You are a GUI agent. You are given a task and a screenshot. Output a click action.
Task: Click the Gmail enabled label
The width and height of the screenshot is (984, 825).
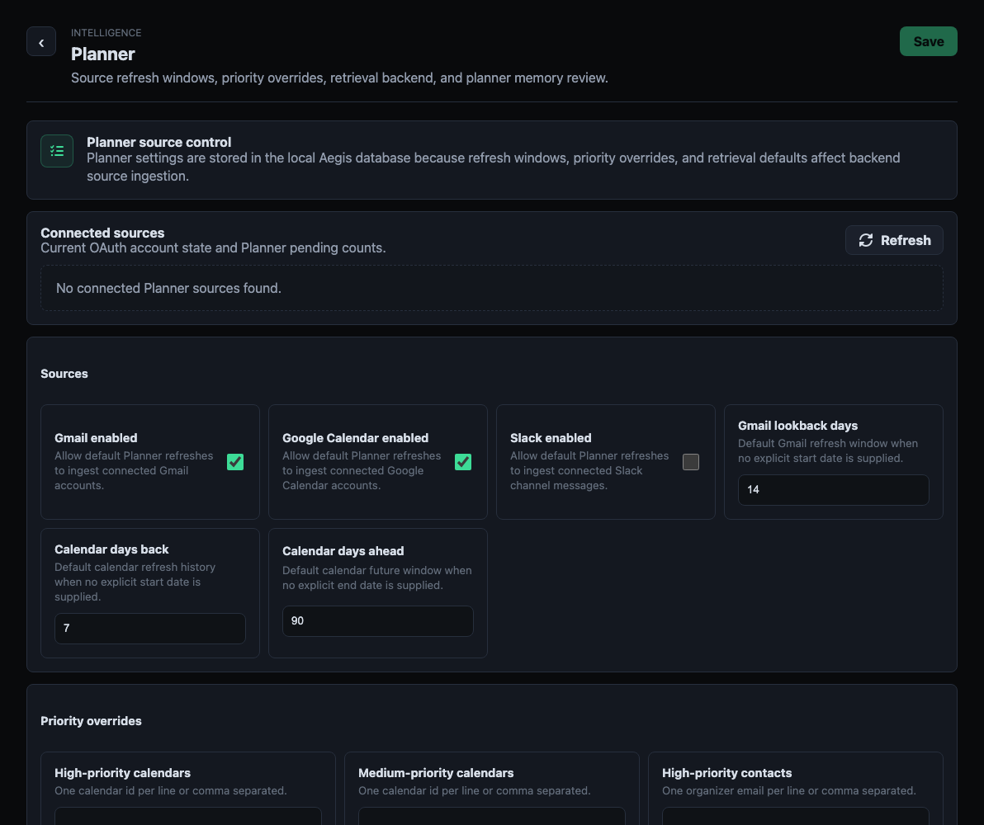click(96, 438)
